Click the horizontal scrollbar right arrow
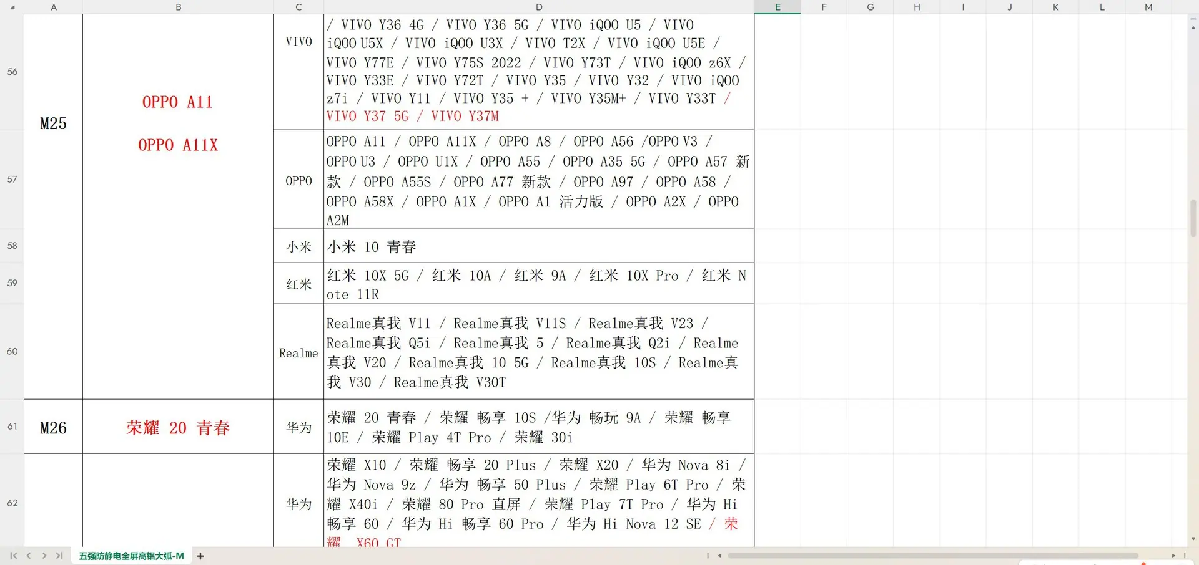 tap(1173, 556)
